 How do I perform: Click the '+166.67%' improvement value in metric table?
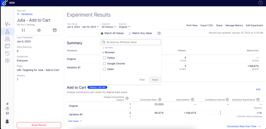[190, 113]
